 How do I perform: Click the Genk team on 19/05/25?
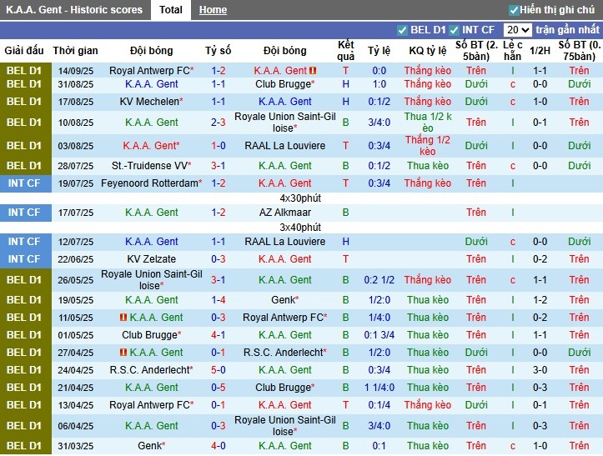tap(283, 300)
